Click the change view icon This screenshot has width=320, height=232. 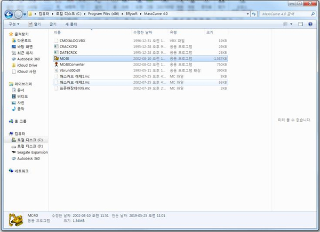[x=285, y=24]
